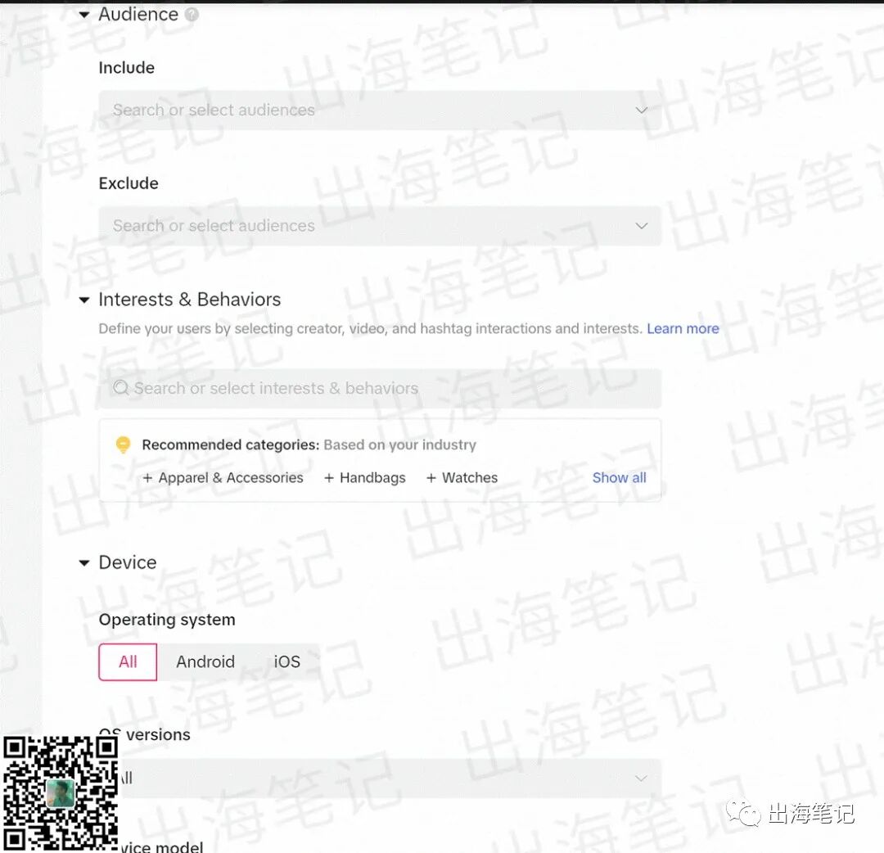Click the Audience help icon
The image size is (884, 853).
[x=192, y=14]
